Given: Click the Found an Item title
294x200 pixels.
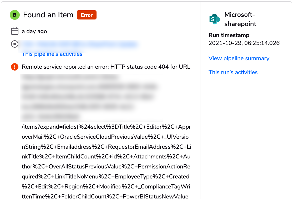Looking at the screenshot, I should [x=48, y=15].
